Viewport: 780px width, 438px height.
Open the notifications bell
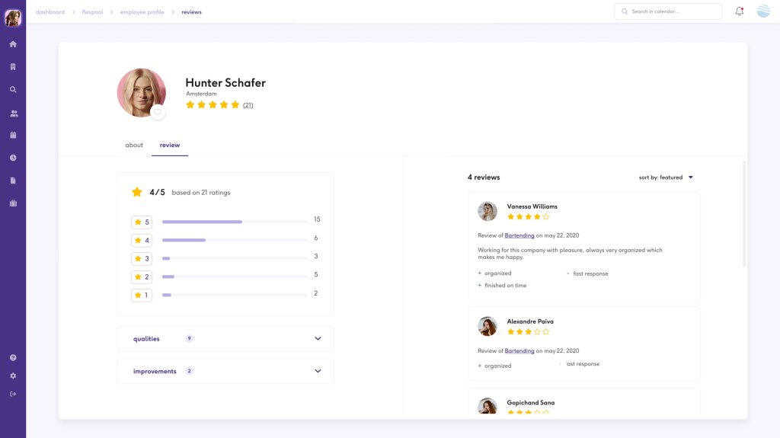[739, 11]
